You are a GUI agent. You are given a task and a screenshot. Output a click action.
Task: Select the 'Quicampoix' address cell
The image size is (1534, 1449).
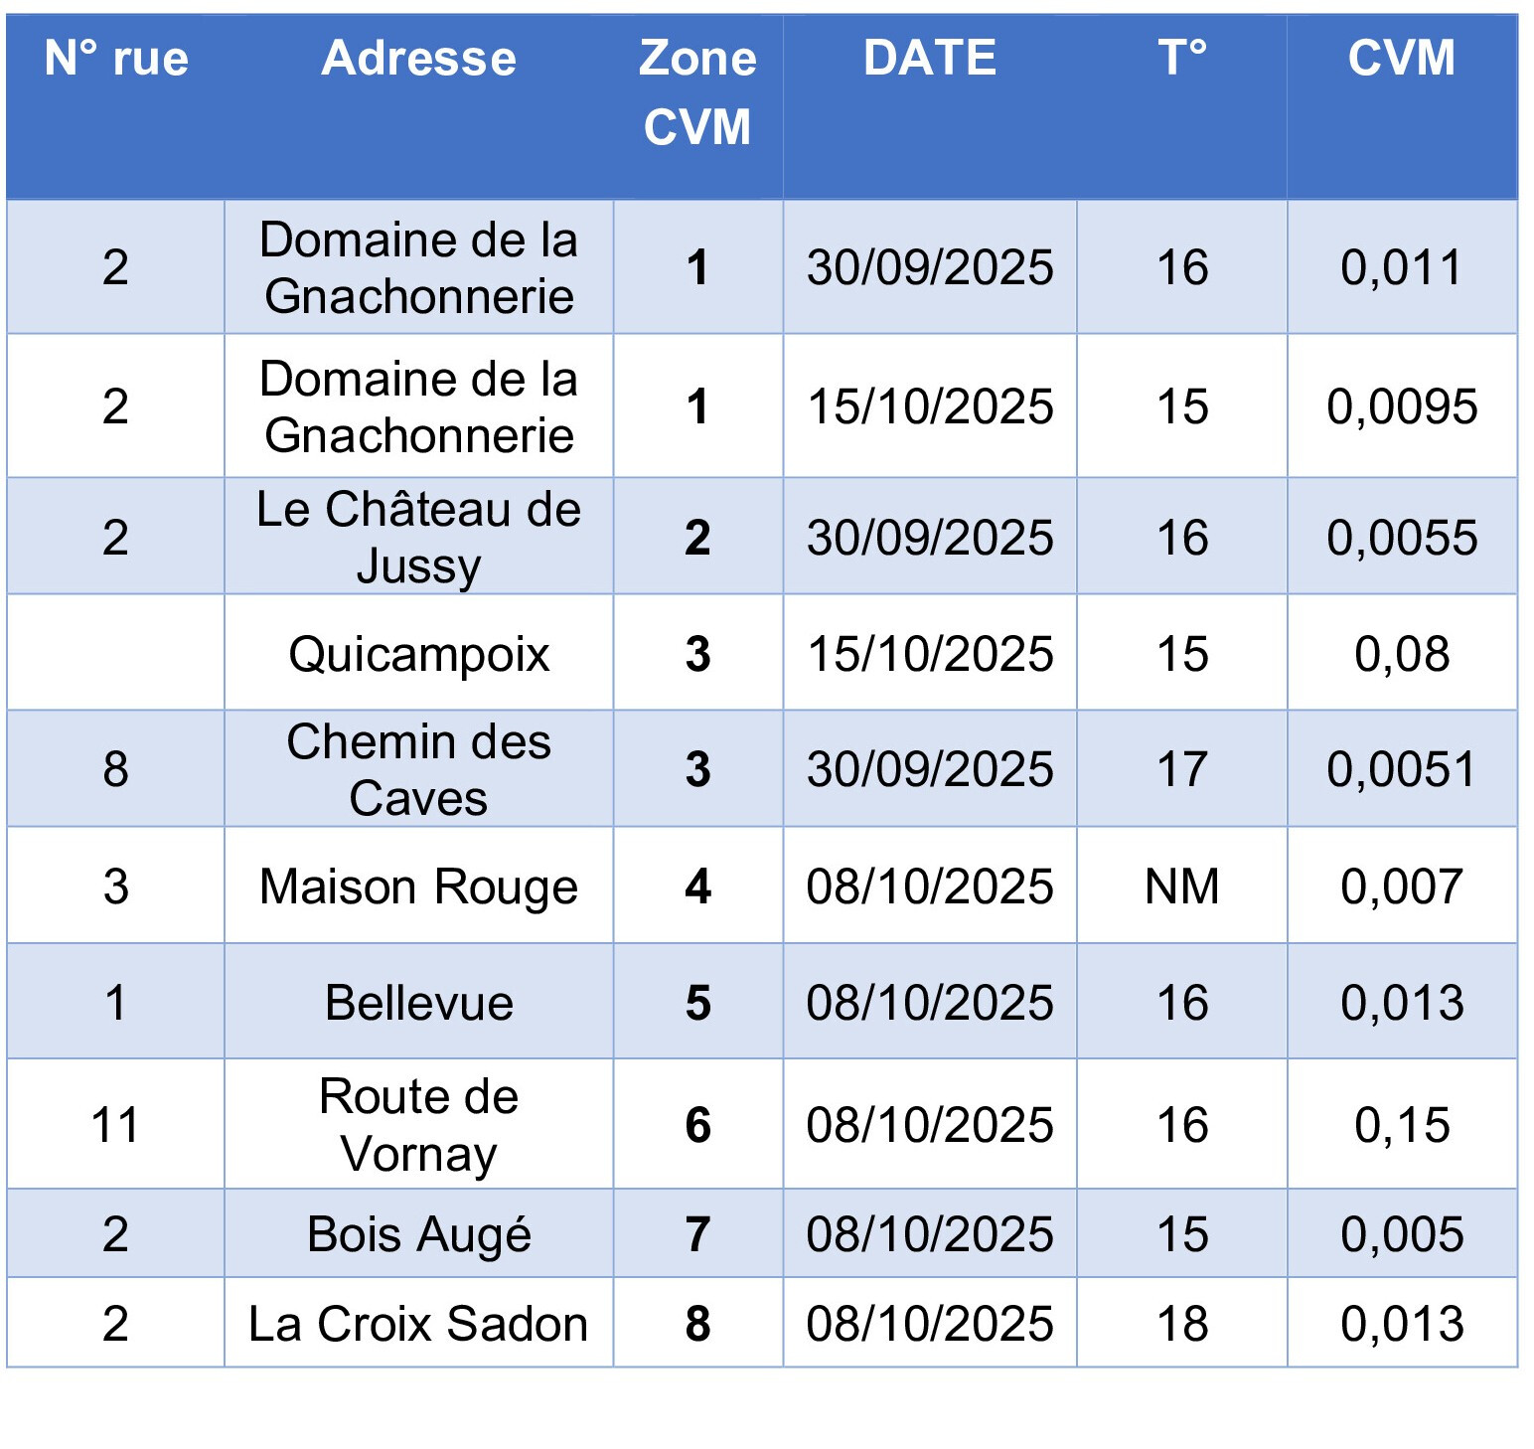coord(418,654)
